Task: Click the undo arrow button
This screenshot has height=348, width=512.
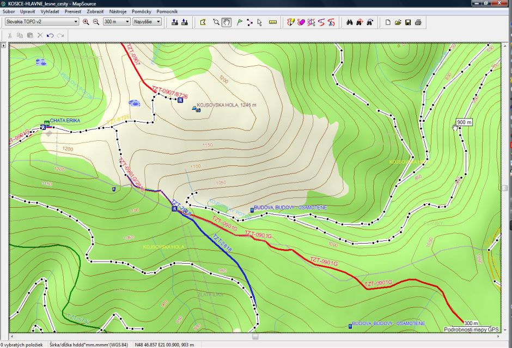Action: tap(50, 35)
